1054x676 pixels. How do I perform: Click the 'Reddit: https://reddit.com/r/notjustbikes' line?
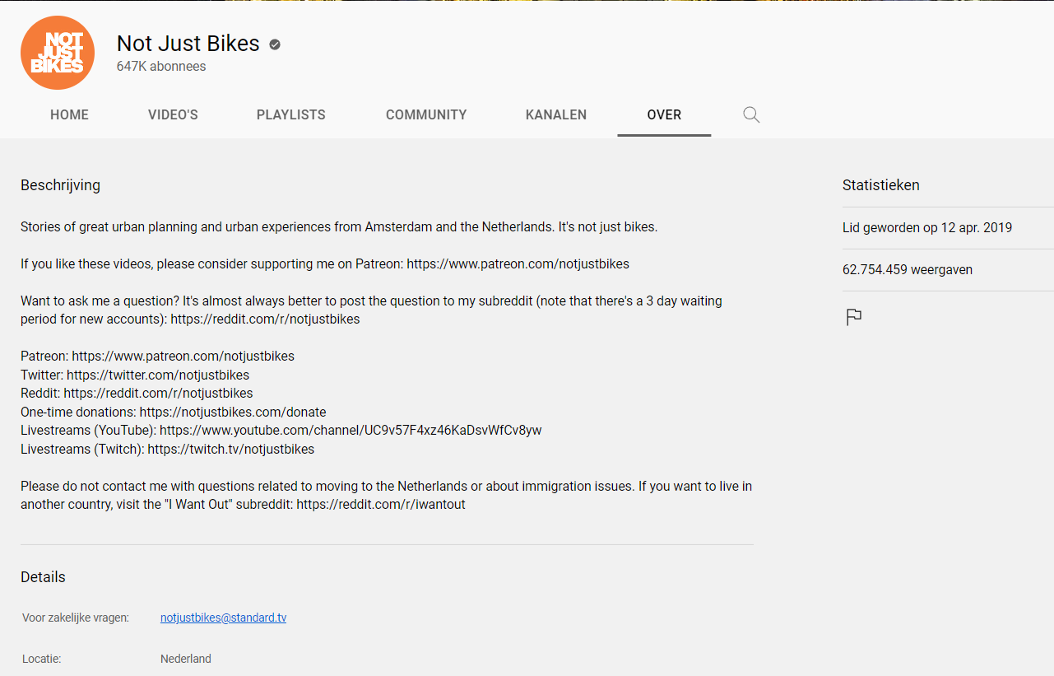[137, 394]
